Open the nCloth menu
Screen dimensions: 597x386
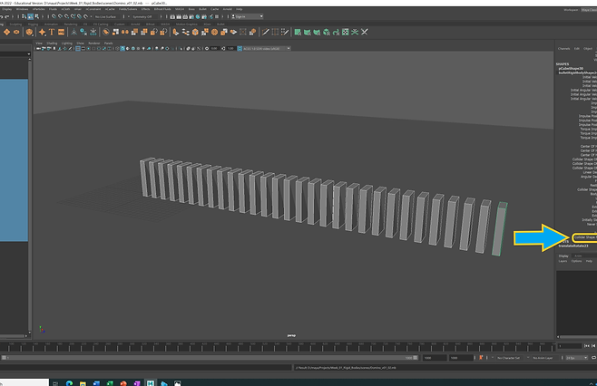click(65, 9)
